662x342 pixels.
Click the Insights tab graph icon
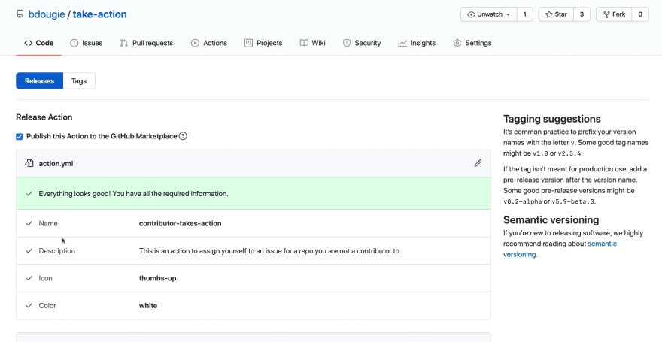402,43
